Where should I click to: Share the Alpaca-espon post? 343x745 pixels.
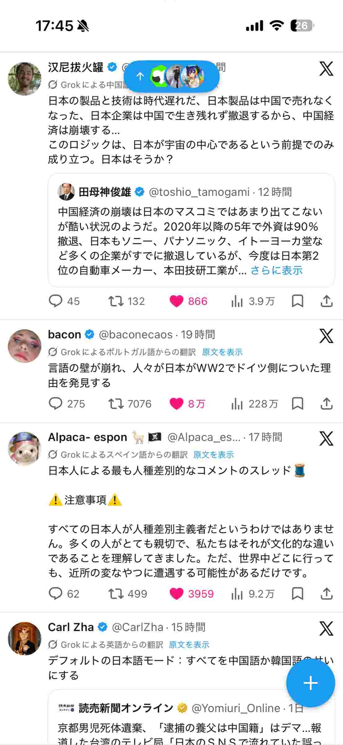pos(326,594)
